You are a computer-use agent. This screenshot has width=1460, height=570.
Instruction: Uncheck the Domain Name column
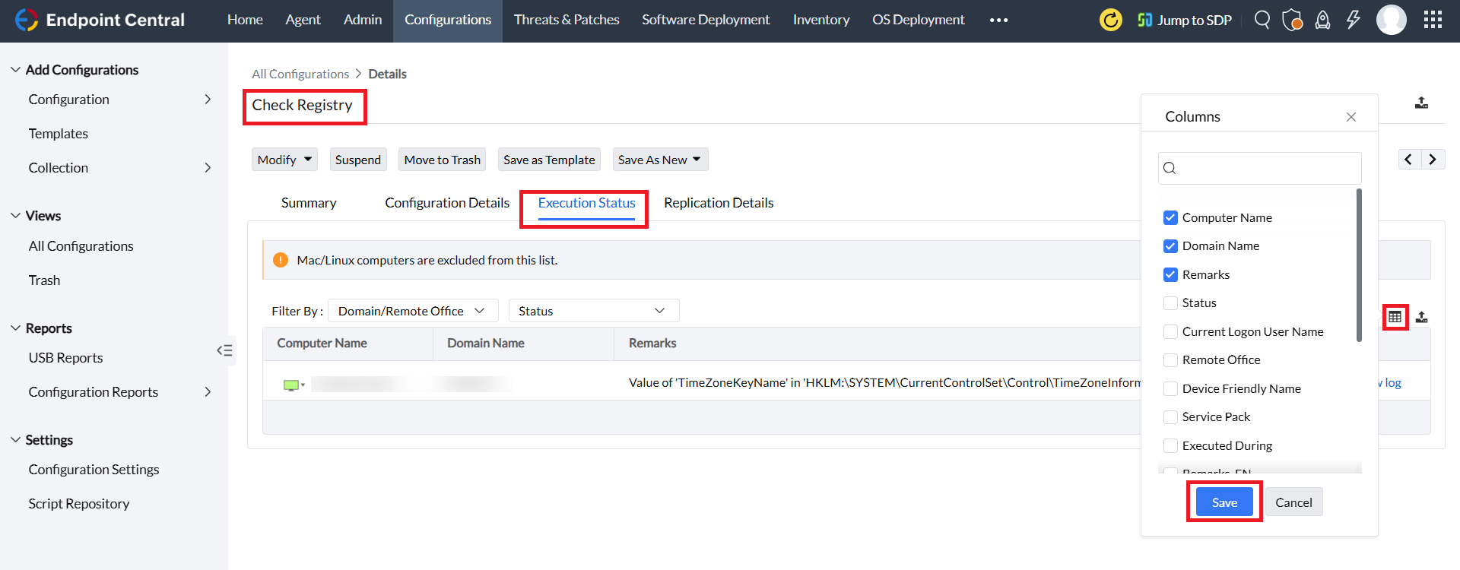pos(1170,246)
